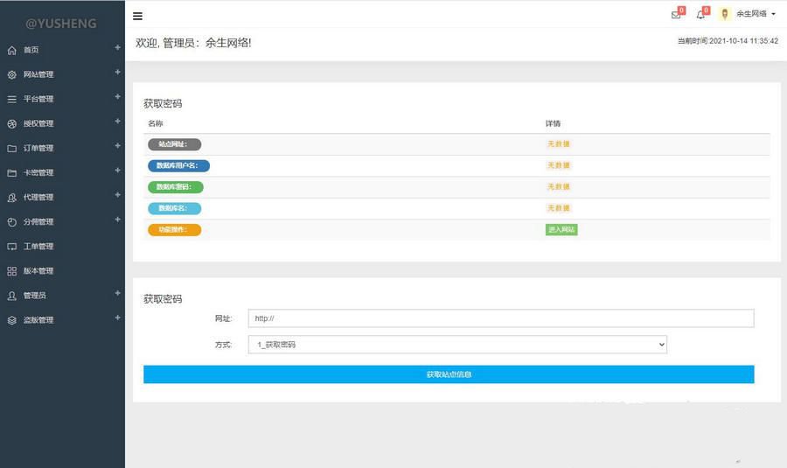Expand 管理员 with its plus sign
787x468 pixels.
(117, 293)
